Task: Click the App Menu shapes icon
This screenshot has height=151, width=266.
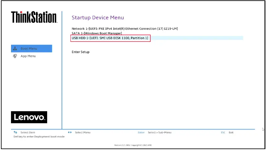Action: [x=15, y=56]
